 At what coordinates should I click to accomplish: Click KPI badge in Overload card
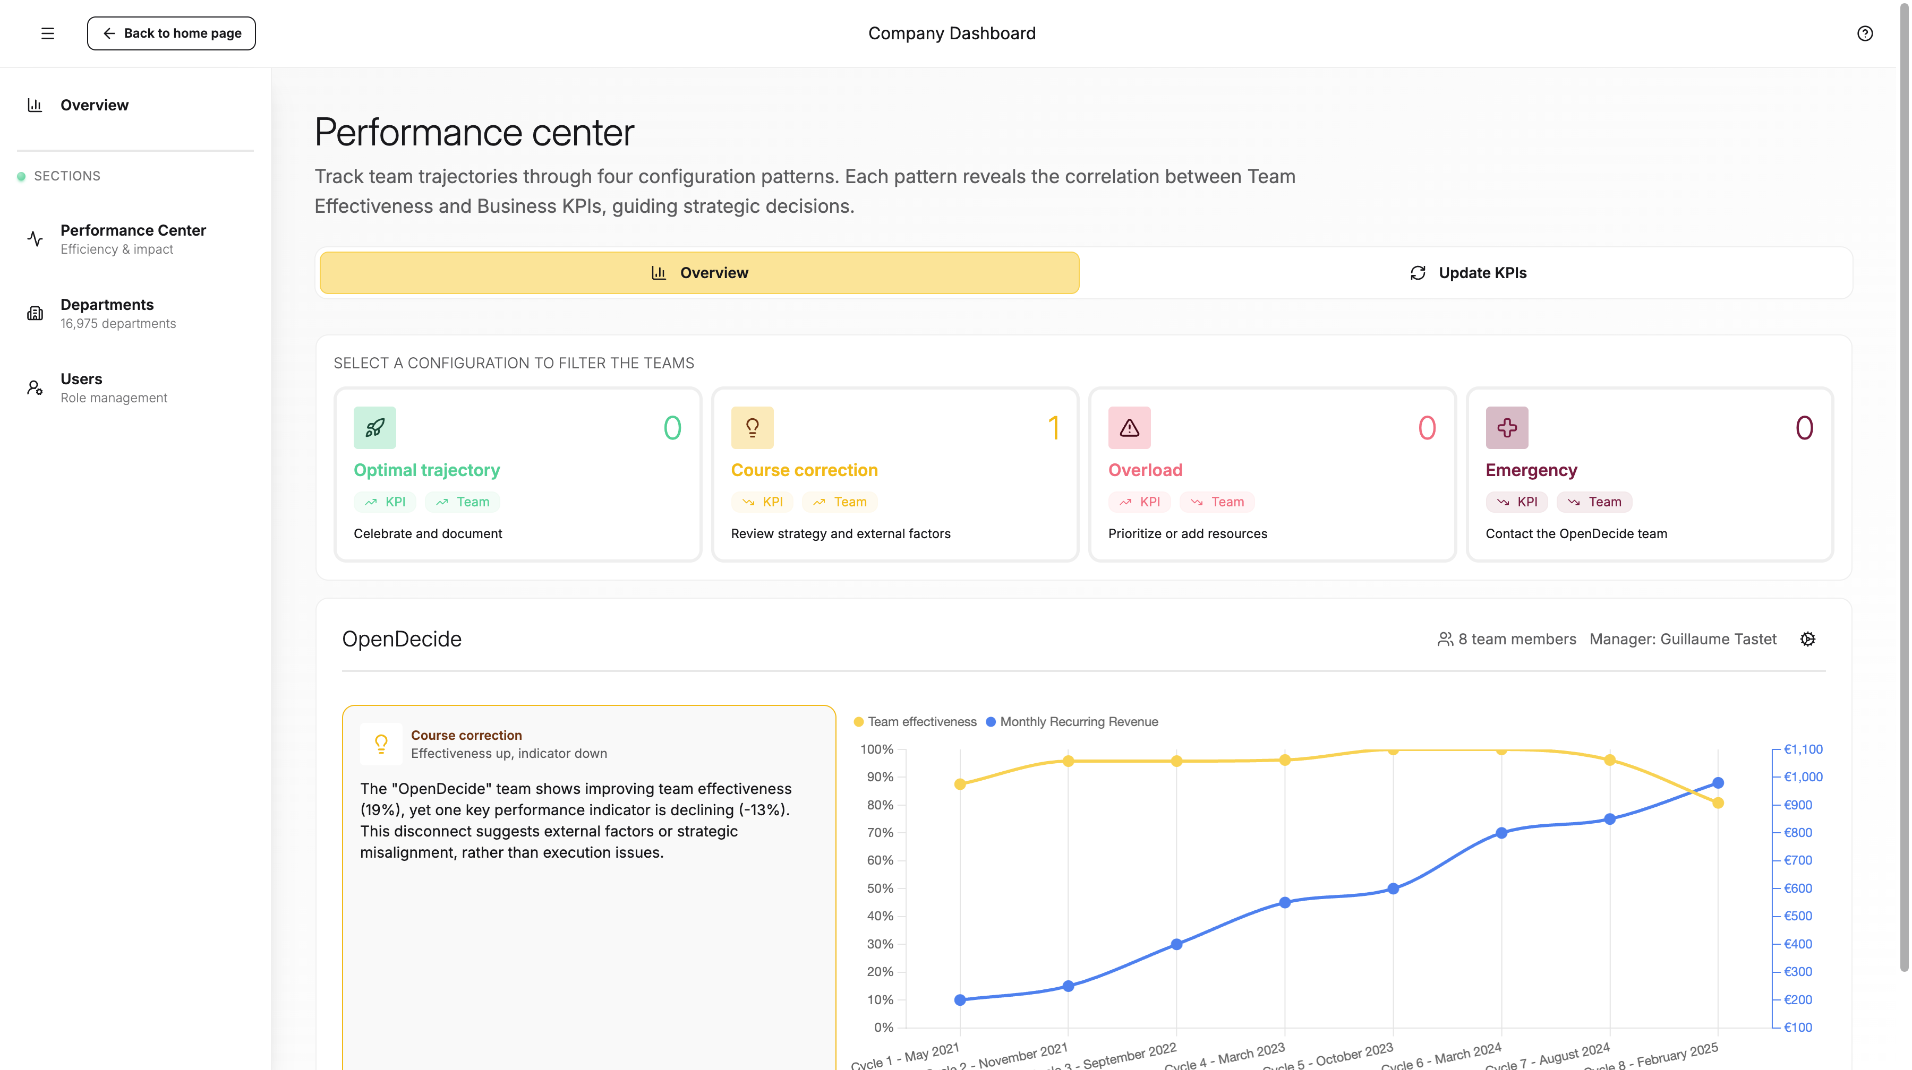tap(1139, 502)
